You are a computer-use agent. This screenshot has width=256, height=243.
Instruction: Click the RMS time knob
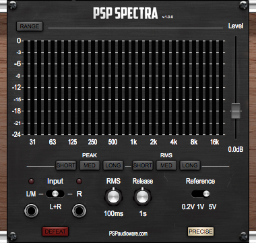click(113, 196)
